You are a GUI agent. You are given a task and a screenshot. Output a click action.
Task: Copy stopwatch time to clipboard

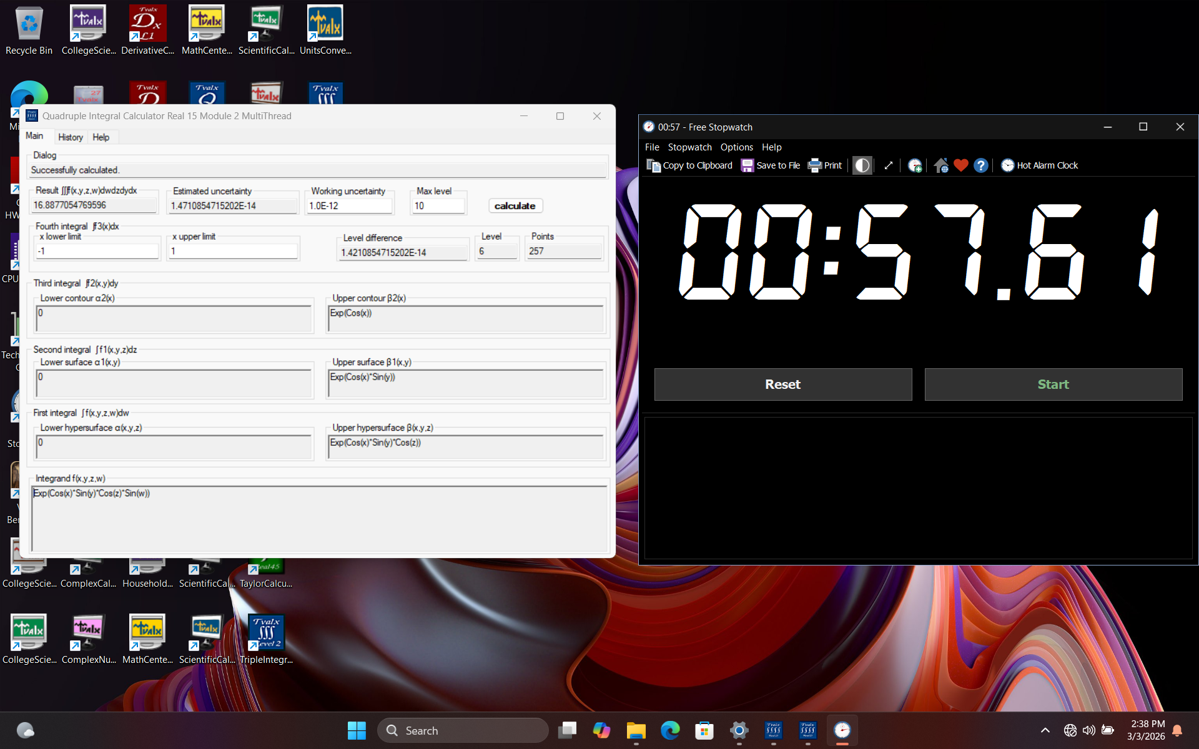click(689, 165)
